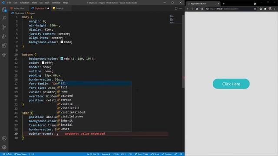278x156 pixels.
Task: Split the editor to the right
Action: [176, 8]
